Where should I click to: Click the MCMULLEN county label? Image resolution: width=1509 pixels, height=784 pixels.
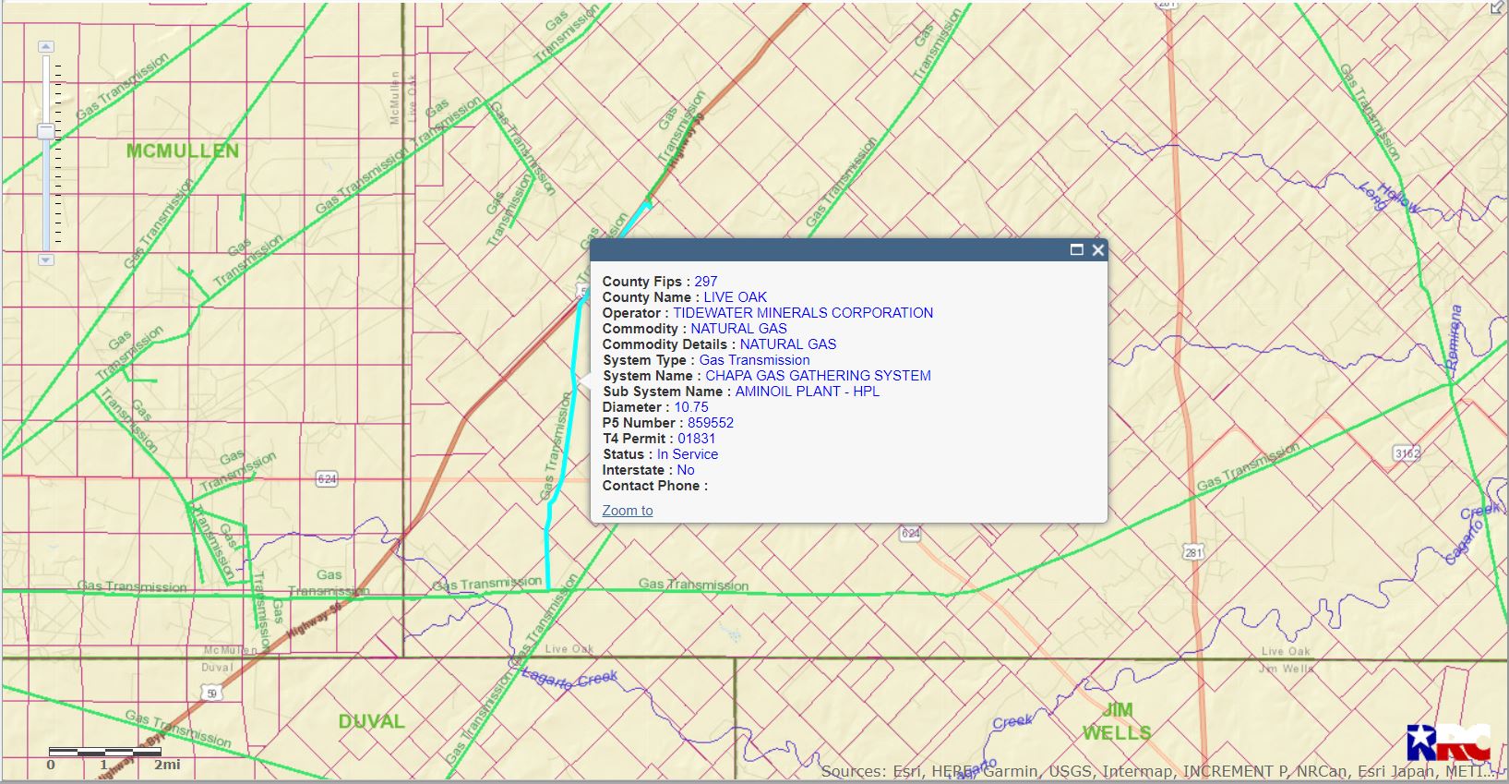[x=182, y=151]
